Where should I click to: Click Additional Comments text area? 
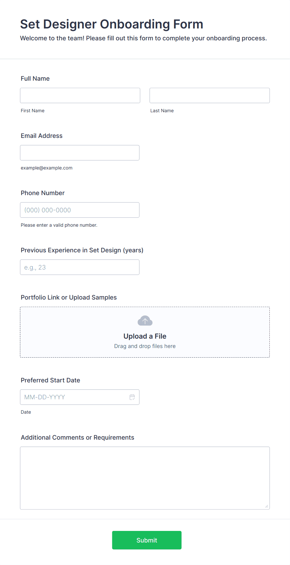145,478
